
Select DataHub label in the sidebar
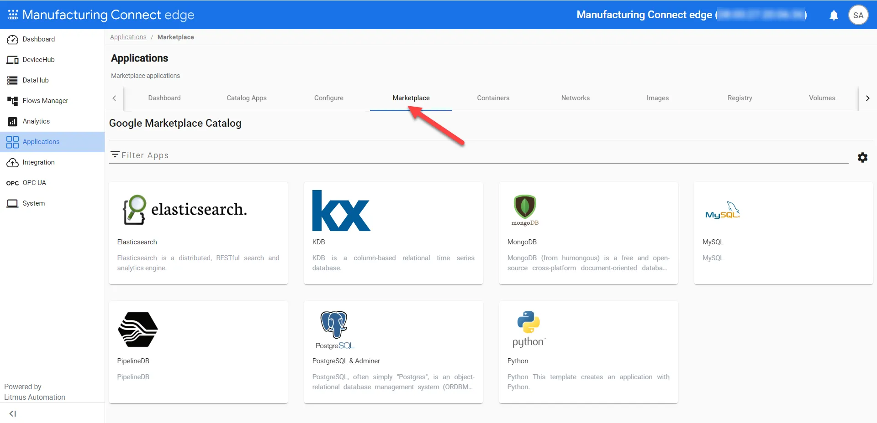(36, 80)
